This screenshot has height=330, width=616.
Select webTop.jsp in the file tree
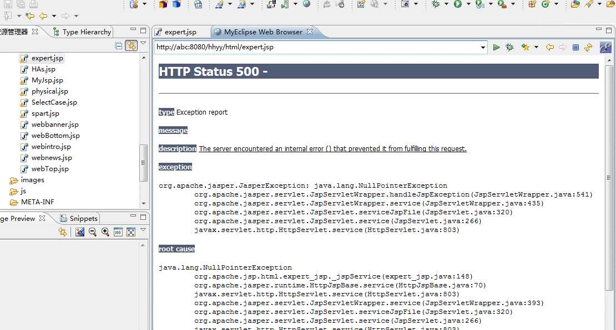point(44,169)
